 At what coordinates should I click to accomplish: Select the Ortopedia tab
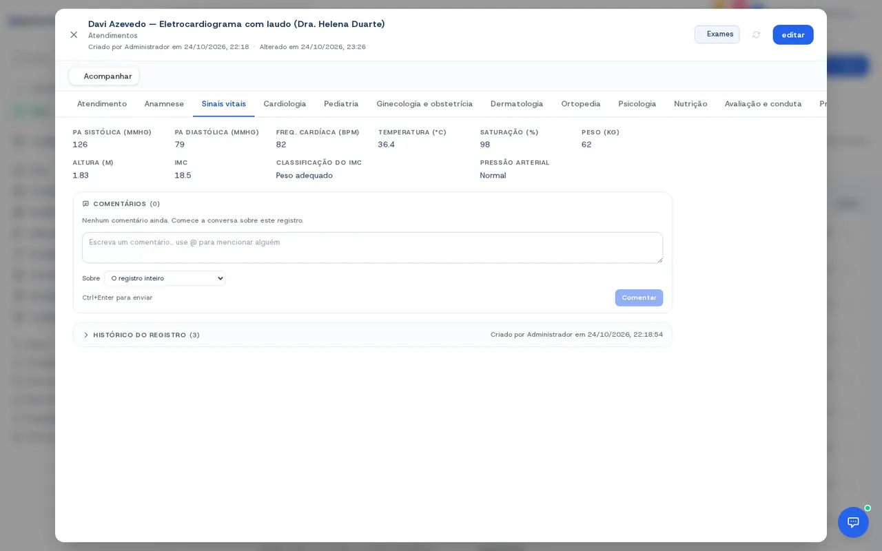pyautogui.click(x=581, y=104)
